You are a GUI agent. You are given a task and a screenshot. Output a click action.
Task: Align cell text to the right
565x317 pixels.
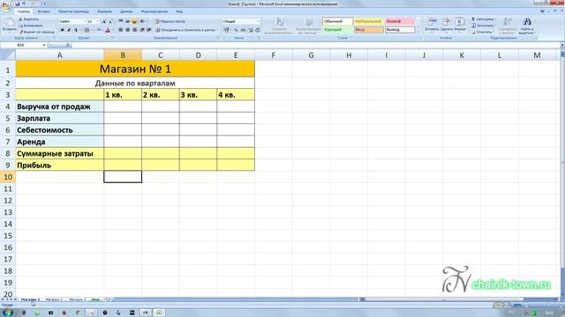[134, 30]
